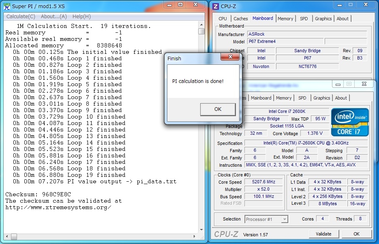Open the Calculate(C) menu
379x244 pixels.
(x=21, y=17)
